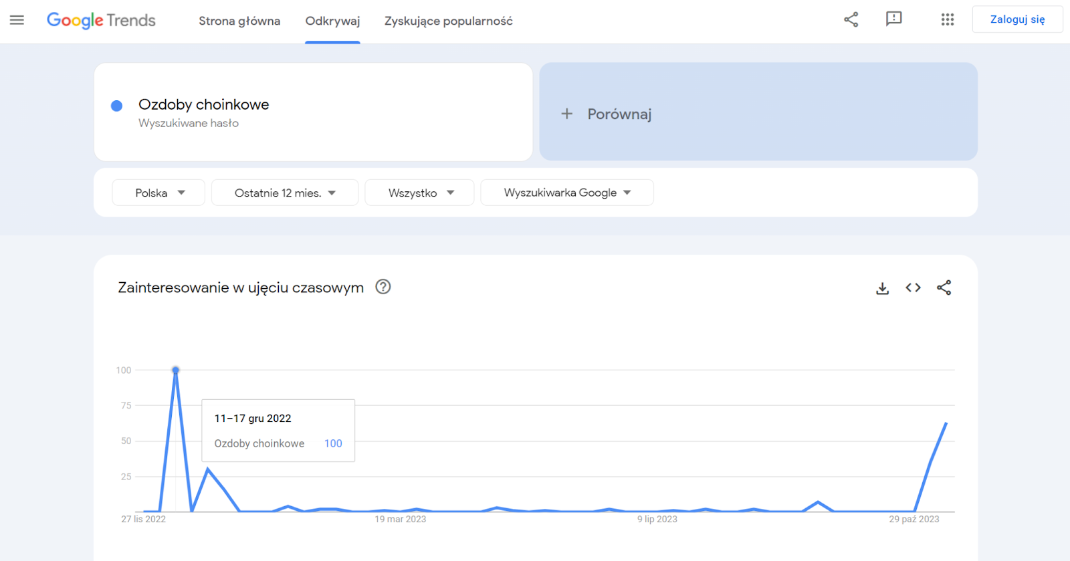Image resolution: width=1070 pixels, height=561 pixels.
Task: Click the plus icon beside Porównaj
Action: coord(566,114)
